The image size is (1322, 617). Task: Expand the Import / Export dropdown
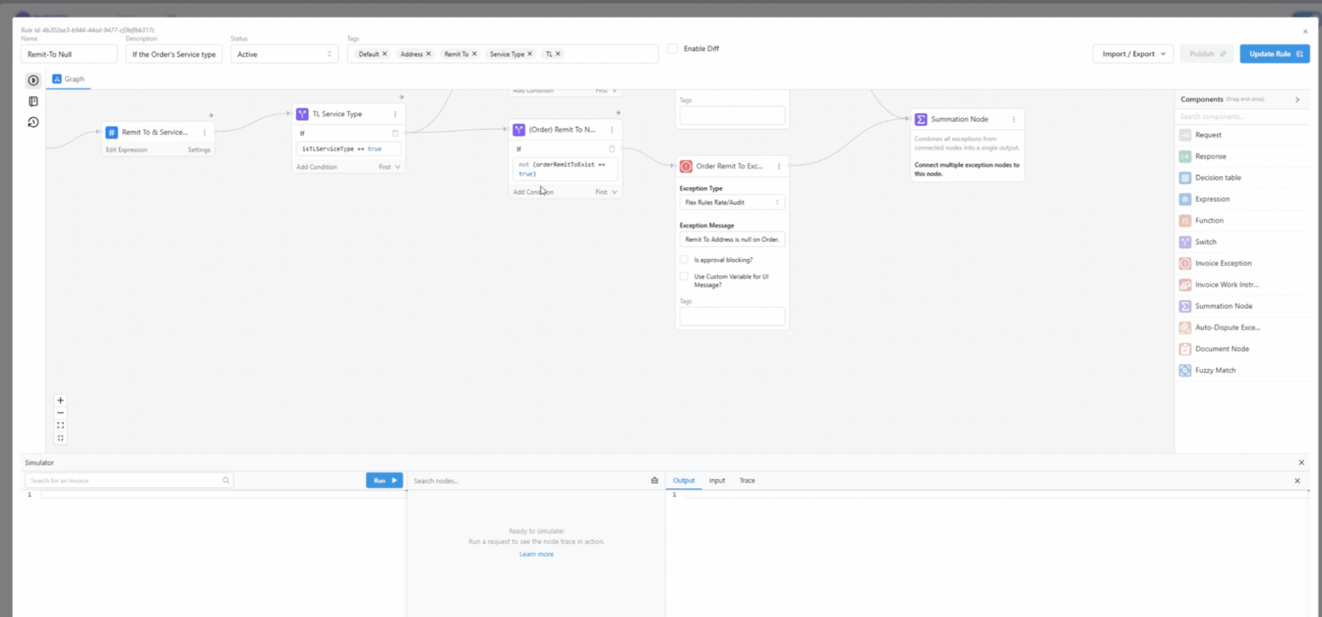1133,54
